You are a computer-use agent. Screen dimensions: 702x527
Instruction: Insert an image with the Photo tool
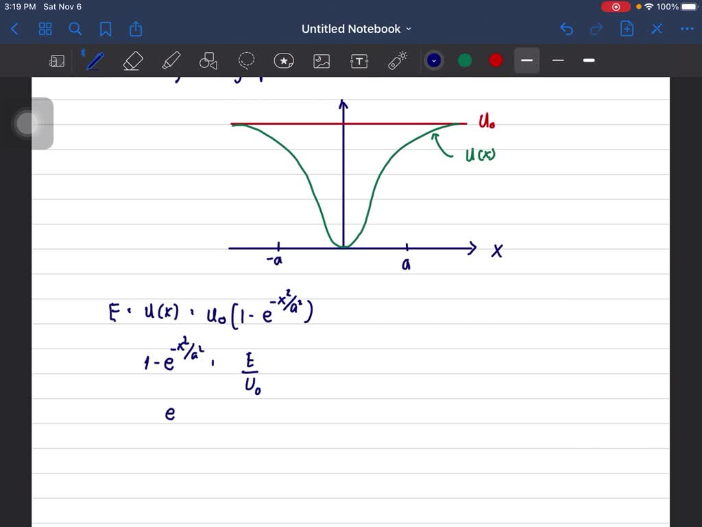click(321, 60)
